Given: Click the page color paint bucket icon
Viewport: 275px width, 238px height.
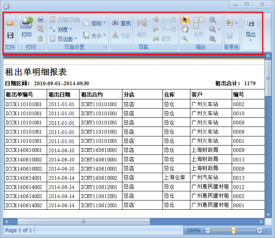Looking at the screenshot, I should (x=230, y=23).
